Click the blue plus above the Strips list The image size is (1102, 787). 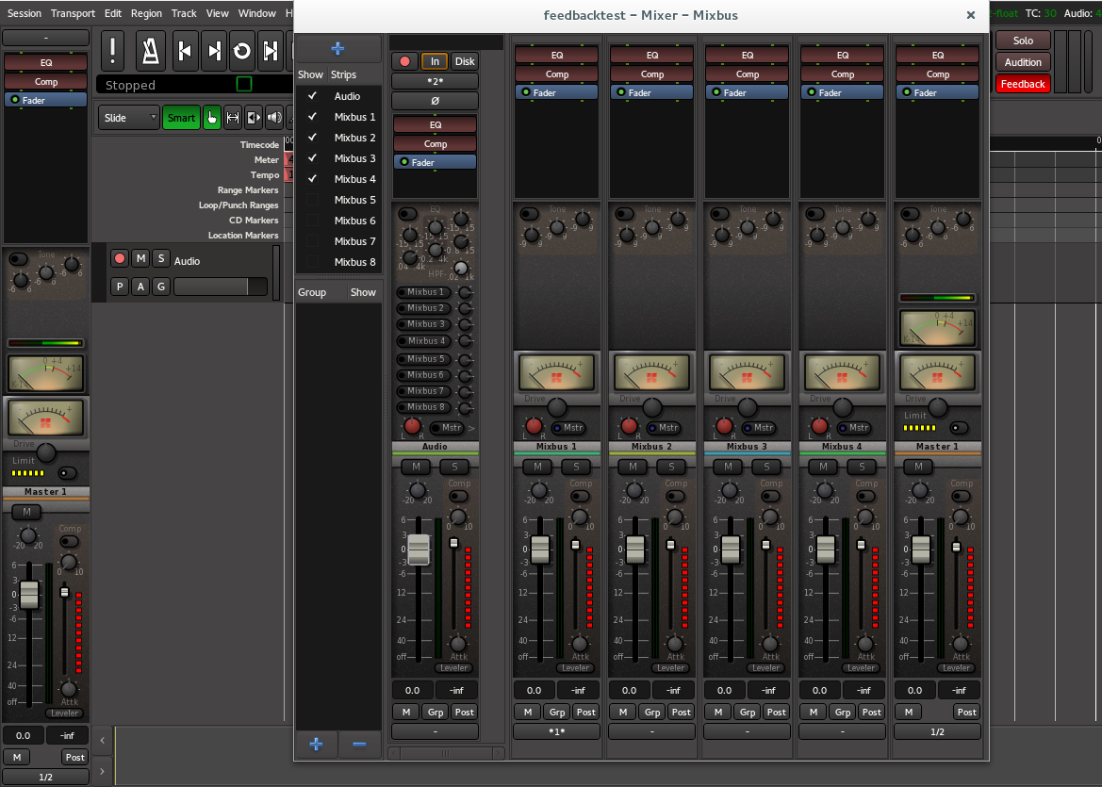[x=338, y=49]
